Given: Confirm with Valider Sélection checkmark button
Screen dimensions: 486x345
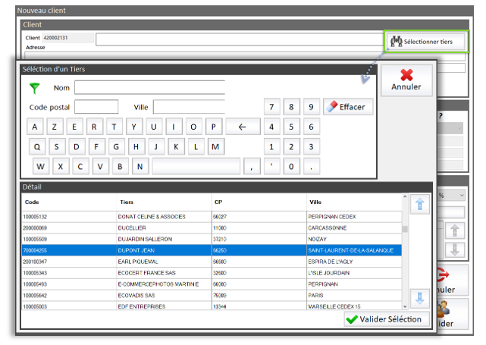Looking at the screenshot, I should (x=386, y=319).
